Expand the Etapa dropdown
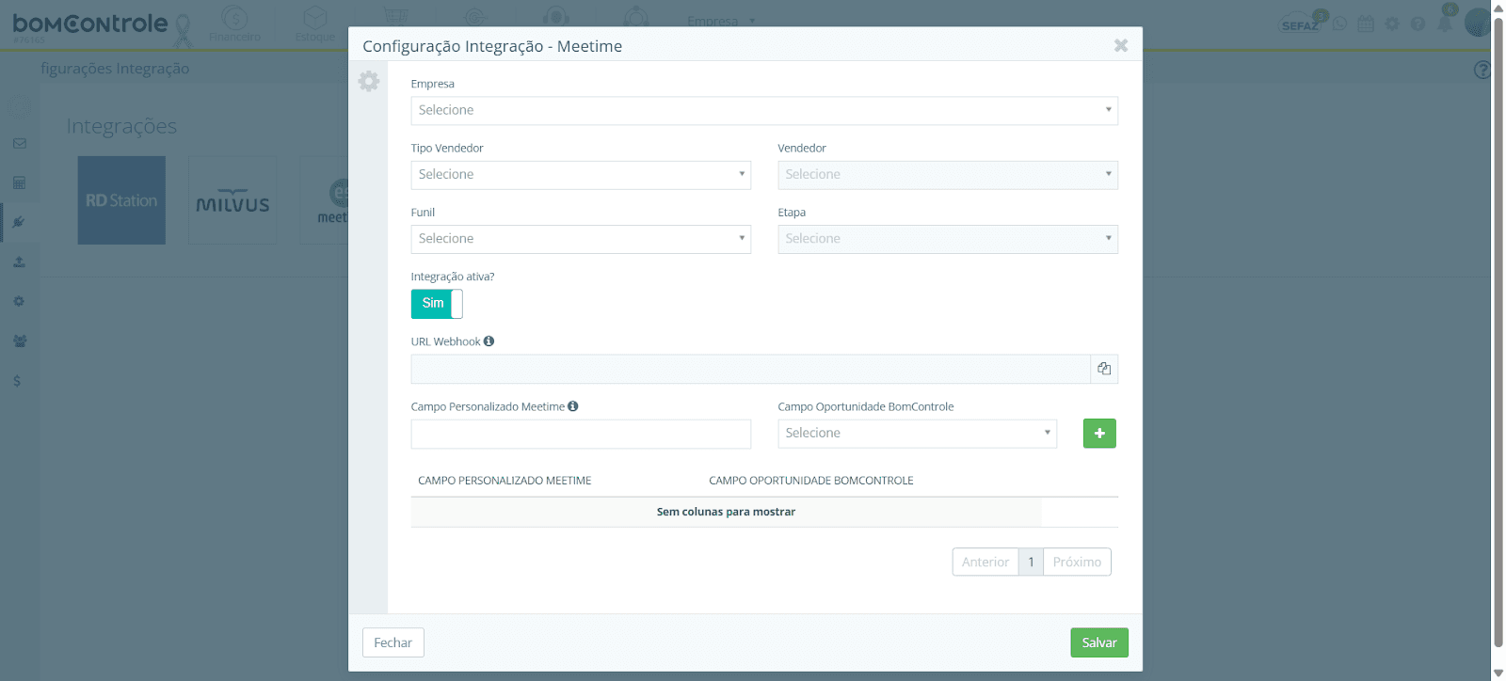Screen dimensions: 1506x681 coord(948,239)
